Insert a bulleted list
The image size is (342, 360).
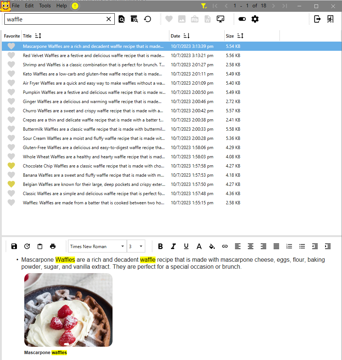pos(302,246)
